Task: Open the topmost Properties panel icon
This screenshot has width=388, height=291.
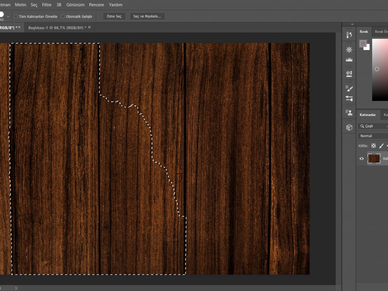Action: click(348, 35)
